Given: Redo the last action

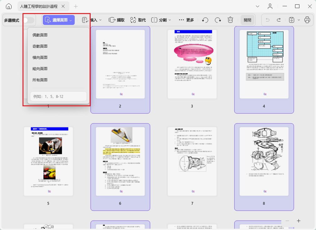Looking at the screenshot, I should pyautogui.click(x=279, y=20).
